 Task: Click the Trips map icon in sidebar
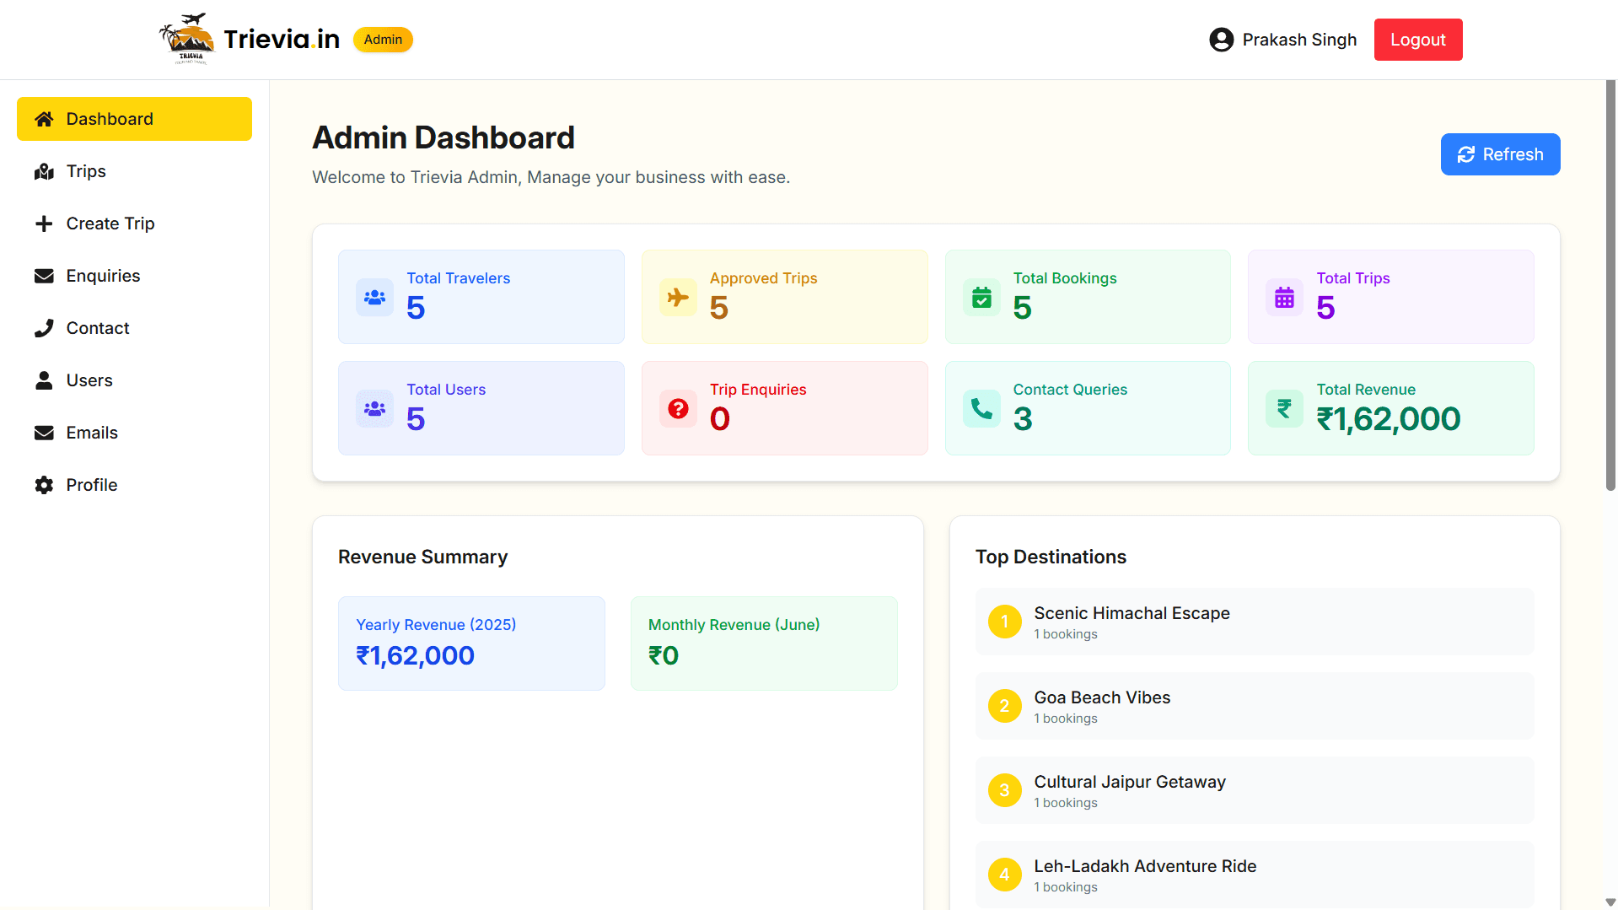tap(43, 171)
